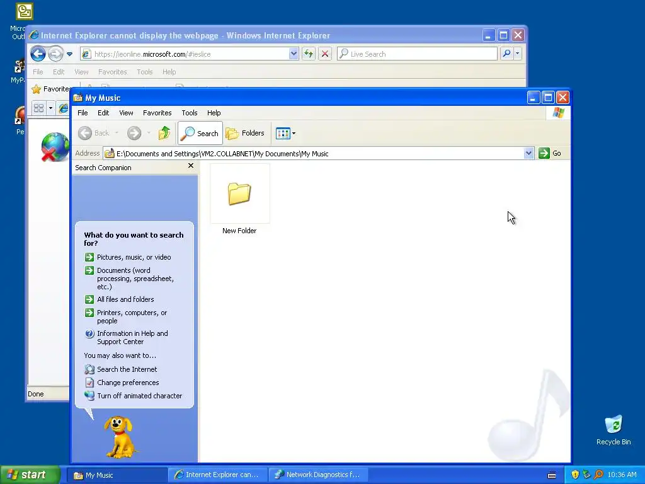The width and height of the screenshot is (645, 484).
Task: Click the IE Stop button
Action: pos(325,54)
